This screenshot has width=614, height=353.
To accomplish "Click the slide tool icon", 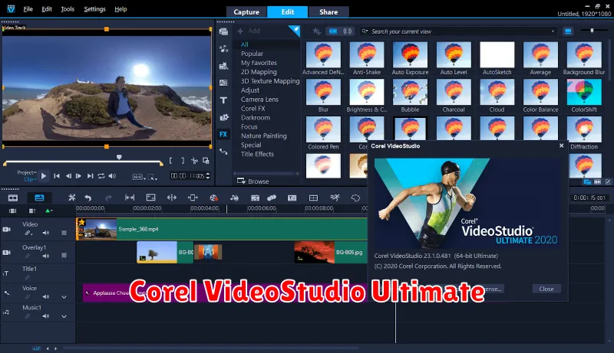I will pos(193,198).
